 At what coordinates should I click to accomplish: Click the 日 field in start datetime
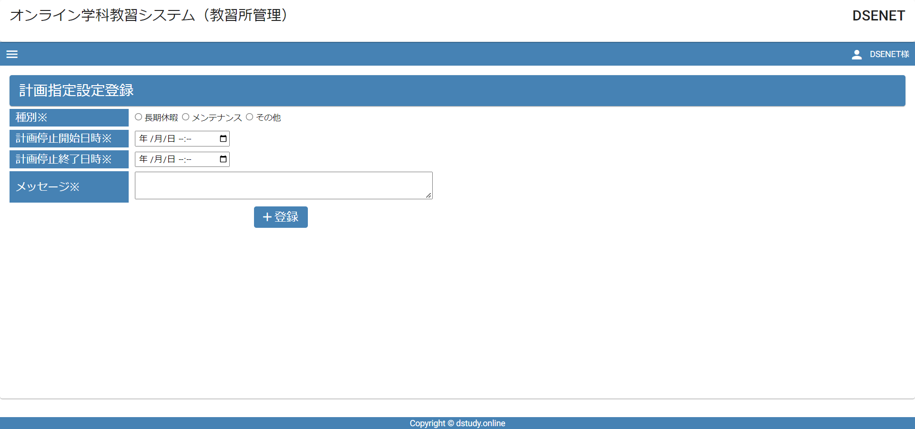click(x=172, y=139)
